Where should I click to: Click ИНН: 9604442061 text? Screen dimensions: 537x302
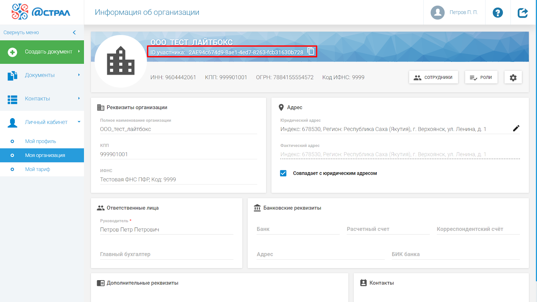pyautogui.click(x=173, y=78)
